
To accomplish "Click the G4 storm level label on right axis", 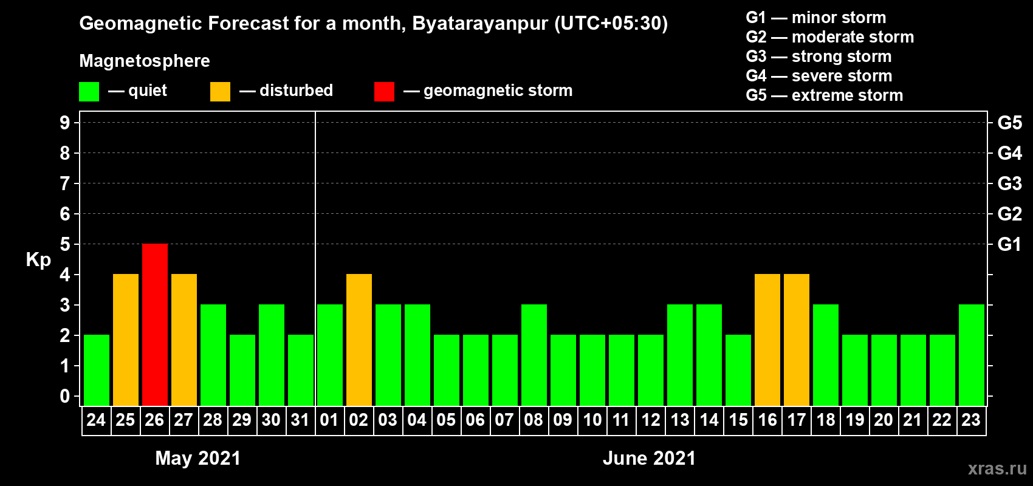I will click(1009, 153).
